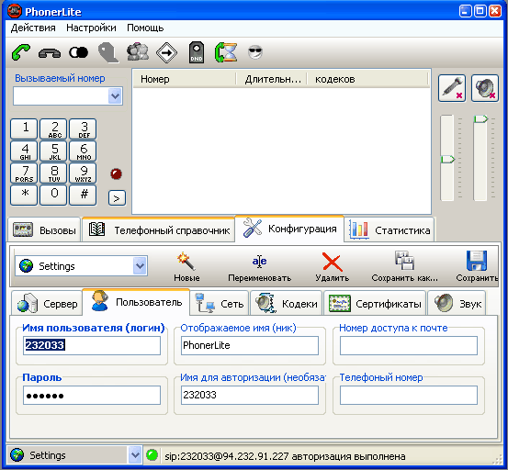The height and width of the screenshot is (470, 508).
Task: Open the Settings profile dropdown in configuration
Action: (140, 266)
